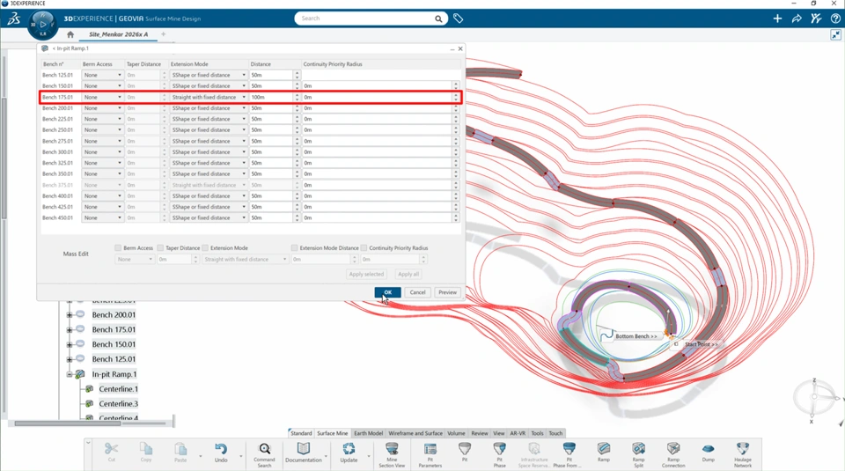The width and height of the screenshot is (845, 471).
Task: Switch to Wireframe and Surface tab
Action: tap(415, 433)
